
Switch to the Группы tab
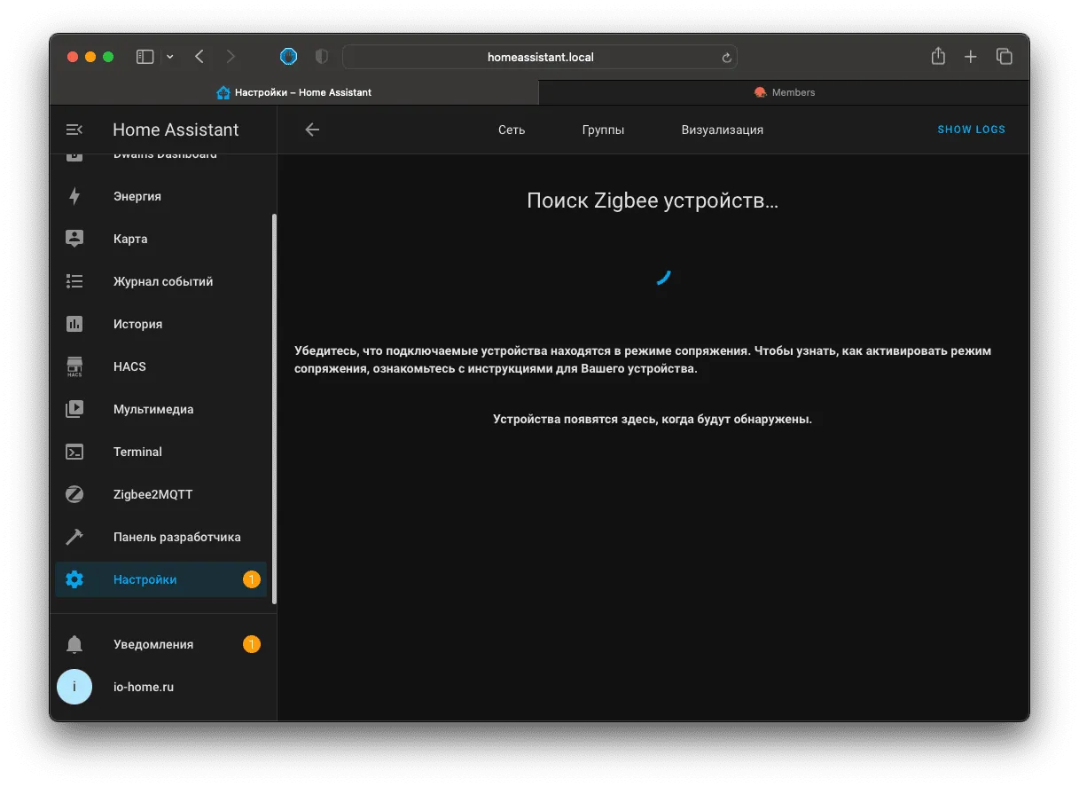[603, 130]
